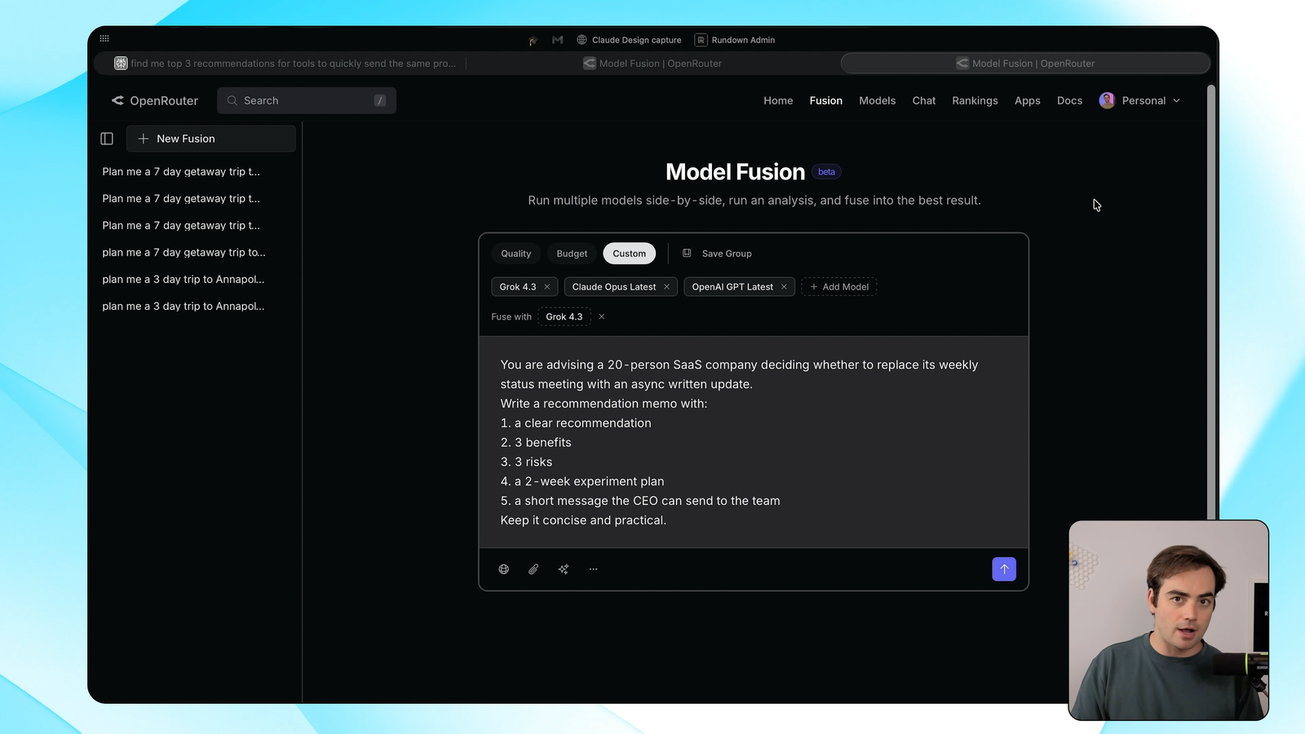This screenshot has width=1305, height=734.
Task: Click the Save Group icon
Action: 687,254
